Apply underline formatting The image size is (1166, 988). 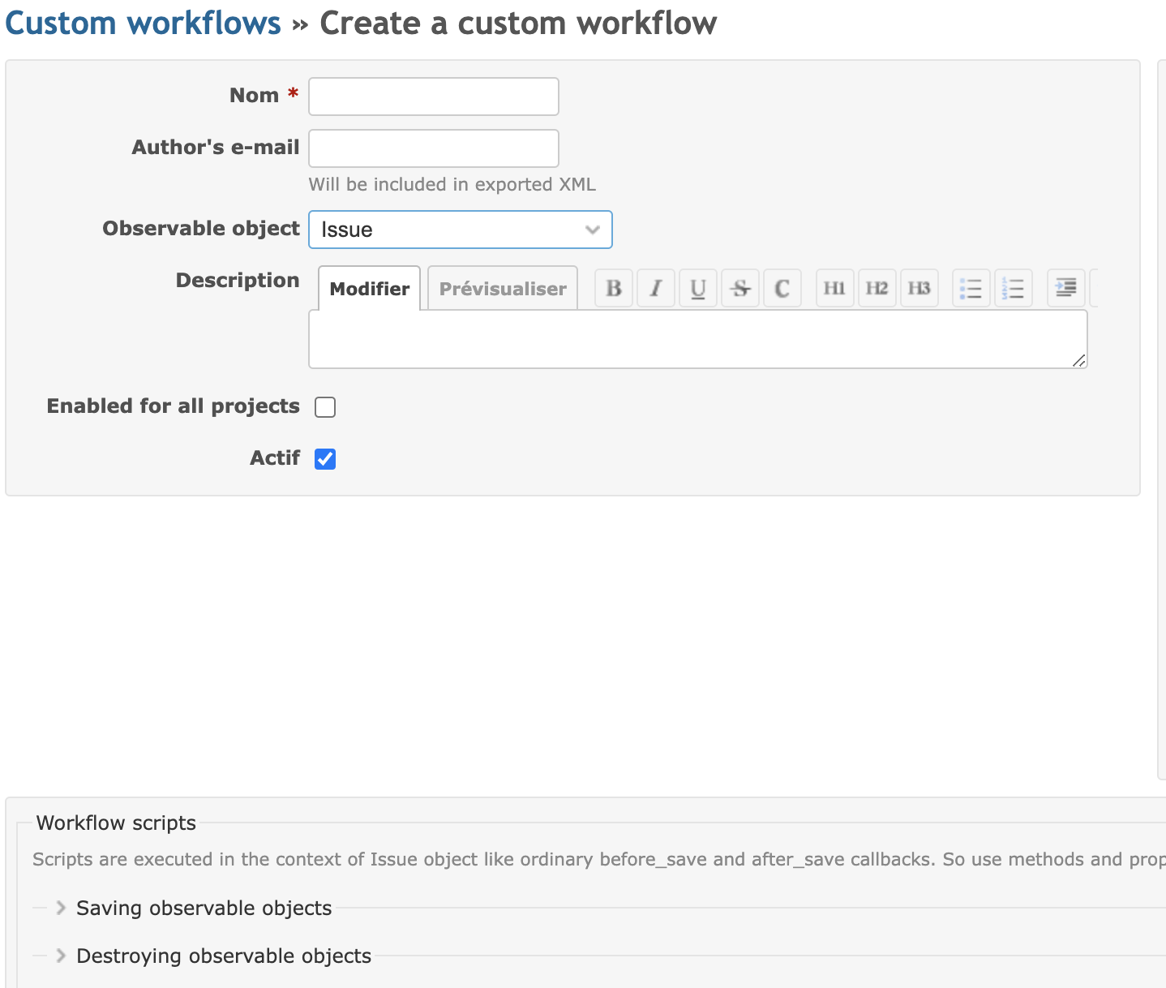[697, 288]
